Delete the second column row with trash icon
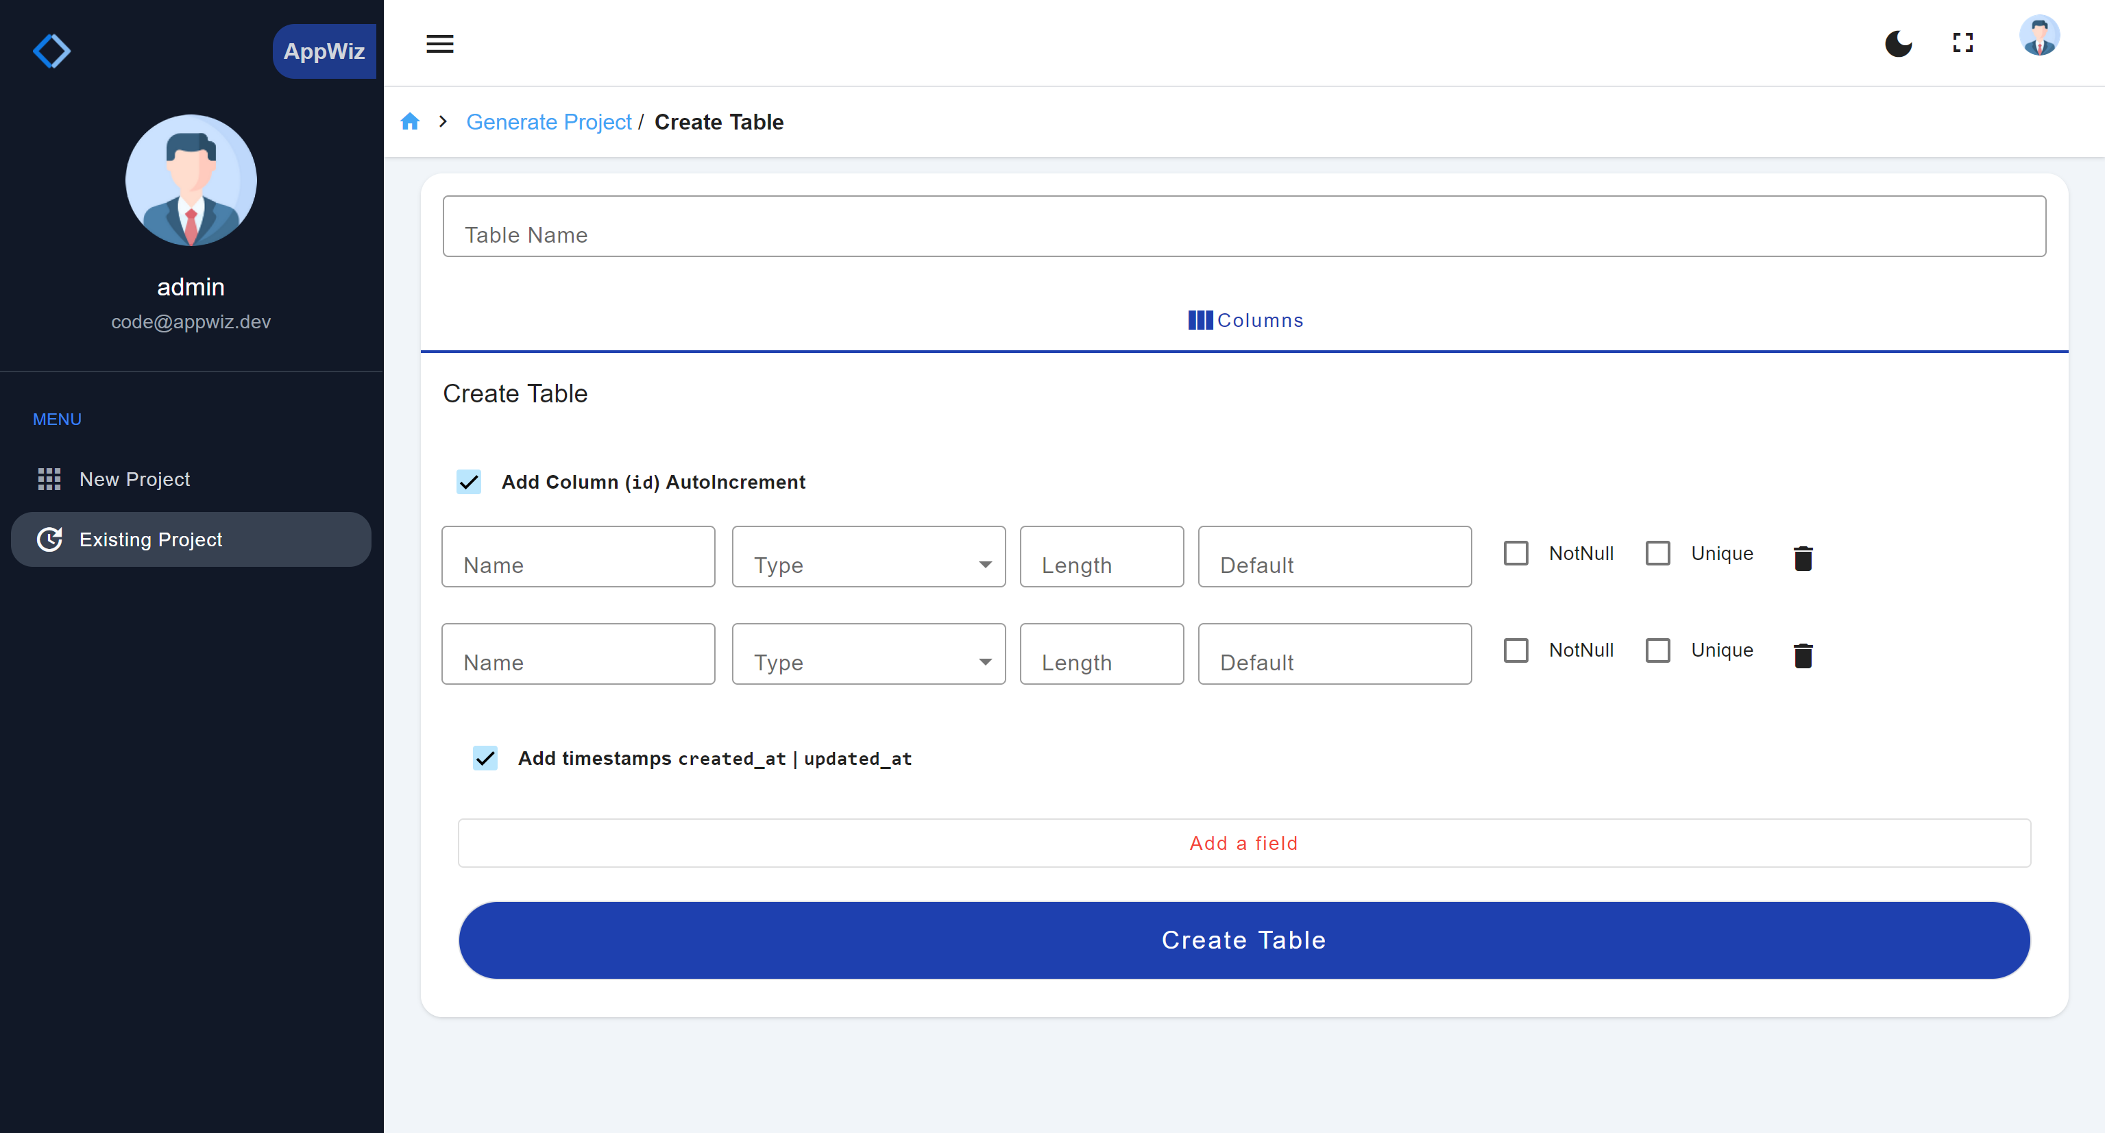Image resolution: width=2105 pixels, height=1133 pixels. (x=1803, y=655)
